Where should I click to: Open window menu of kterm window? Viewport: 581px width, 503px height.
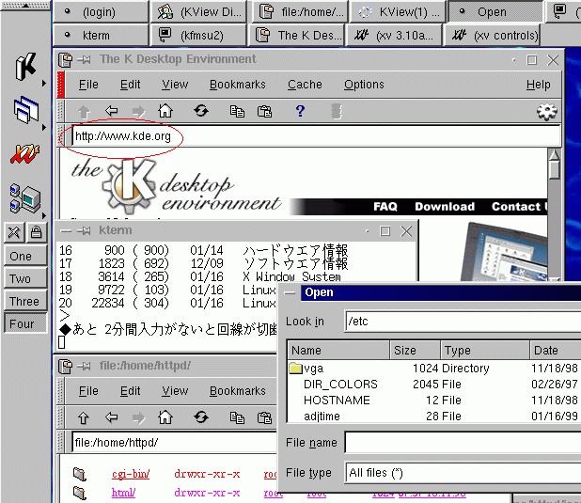66,231
